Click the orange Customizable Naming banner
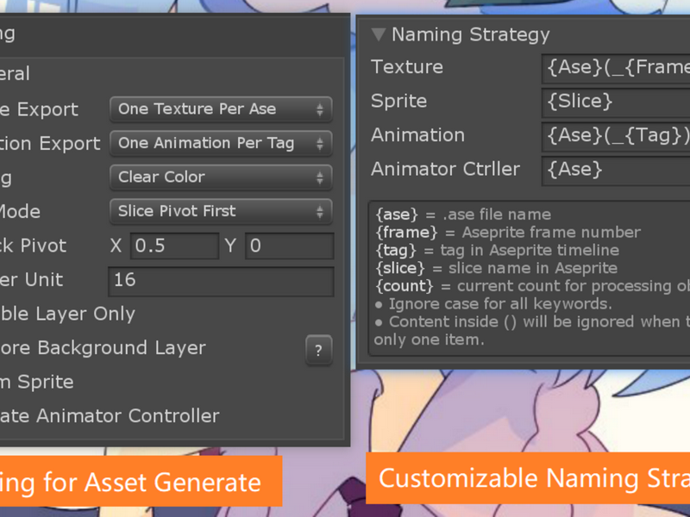690x517 pixels. pos(528,478)
